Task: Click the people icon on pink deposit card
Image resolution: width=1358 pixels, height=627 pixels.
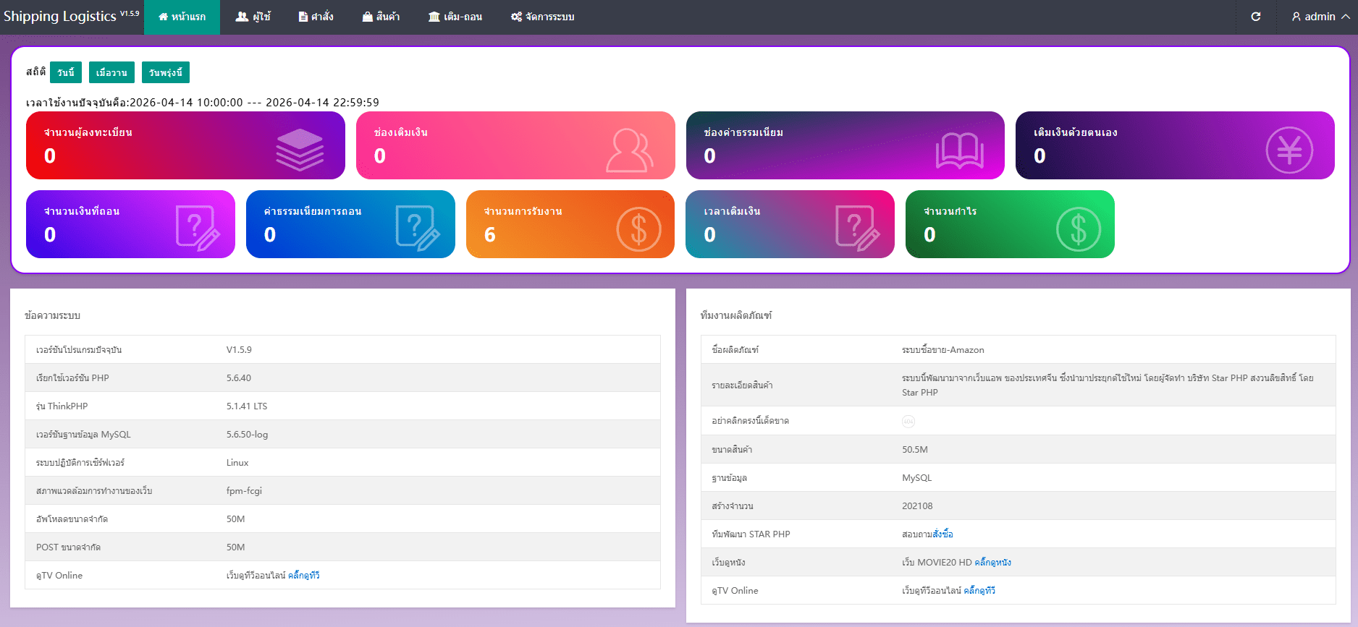Action: tap(629, 150)
